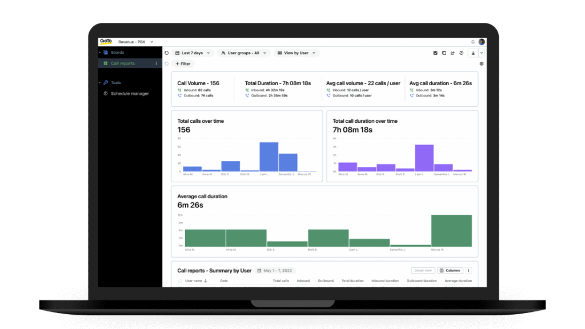Open the User groups - All dropdown
The image size is (585, 329).
[x=243, y=53]
